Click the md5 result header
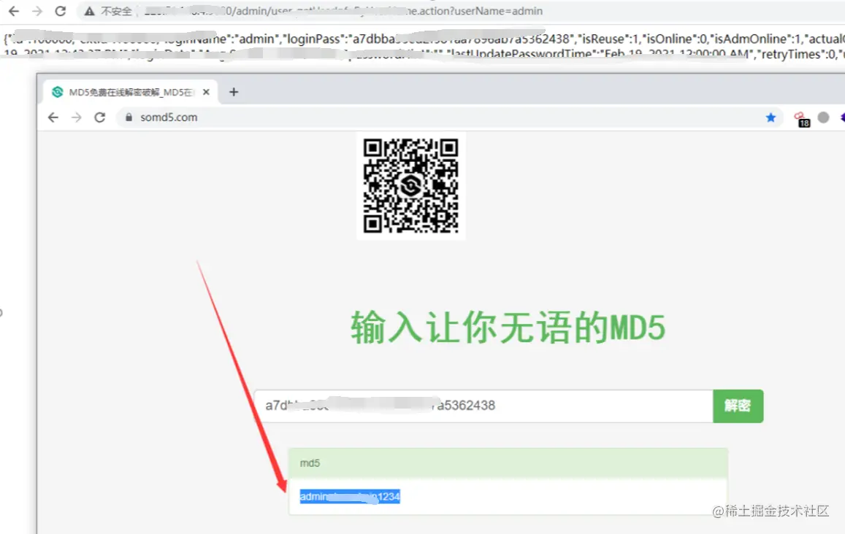 pyautogui.click(x=508, y=463)
